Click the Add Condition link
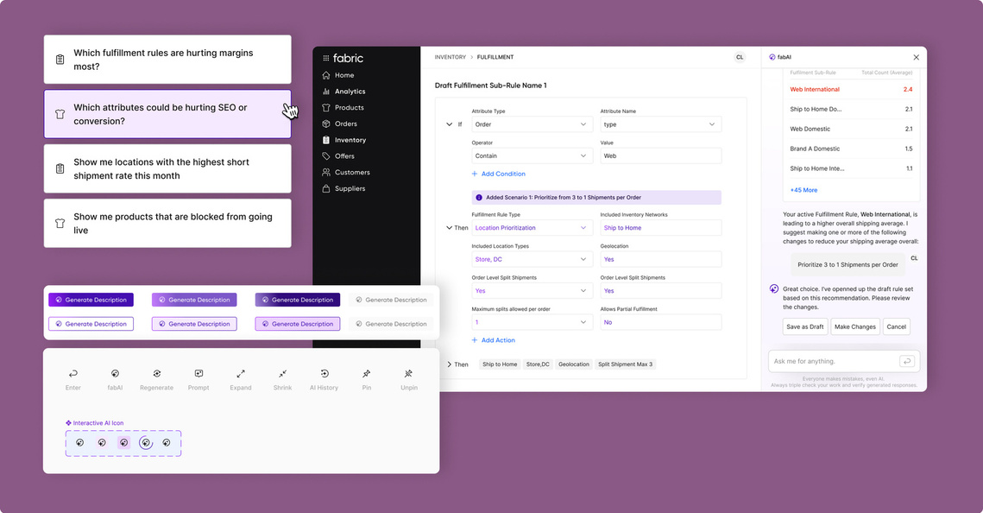Image resolution: width=983 pixels, height=513 pixels. click(x=498, y=174)
